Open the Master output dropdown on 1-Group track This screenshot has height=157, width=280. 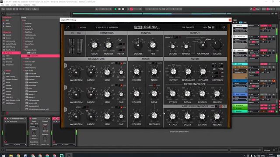click(254, 26)
